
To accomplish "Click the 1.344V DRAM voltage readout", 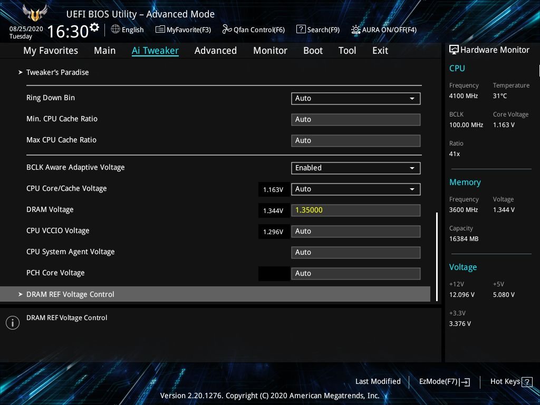I will (273, 211).
